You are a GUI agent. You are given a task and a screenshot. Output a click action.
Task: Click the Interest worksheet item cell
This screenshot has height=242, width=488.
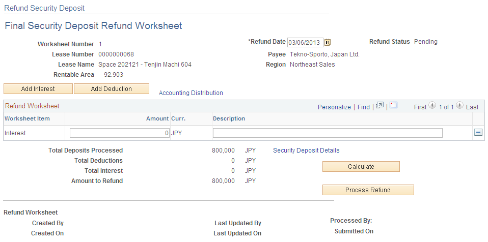click(x=15, y=133)
